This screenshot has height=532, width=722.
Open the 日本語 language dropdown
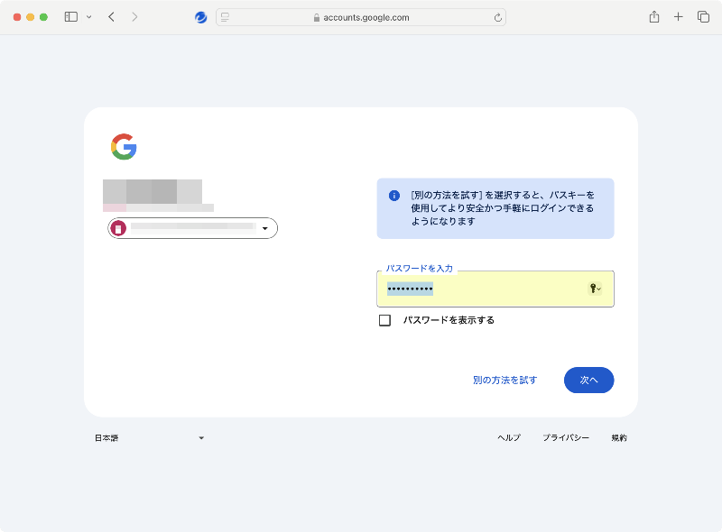tap(149, 438)
